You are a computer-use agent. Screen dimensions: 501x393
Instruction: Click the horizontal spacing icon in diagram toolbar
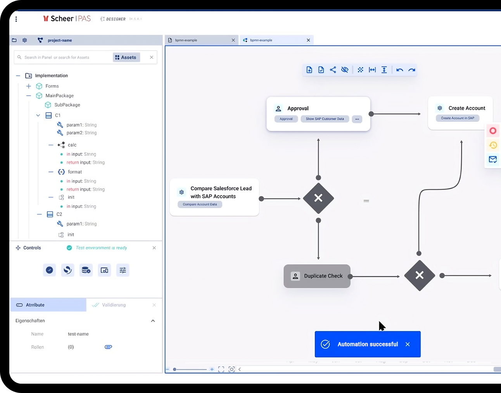click(x=372, y=70)
